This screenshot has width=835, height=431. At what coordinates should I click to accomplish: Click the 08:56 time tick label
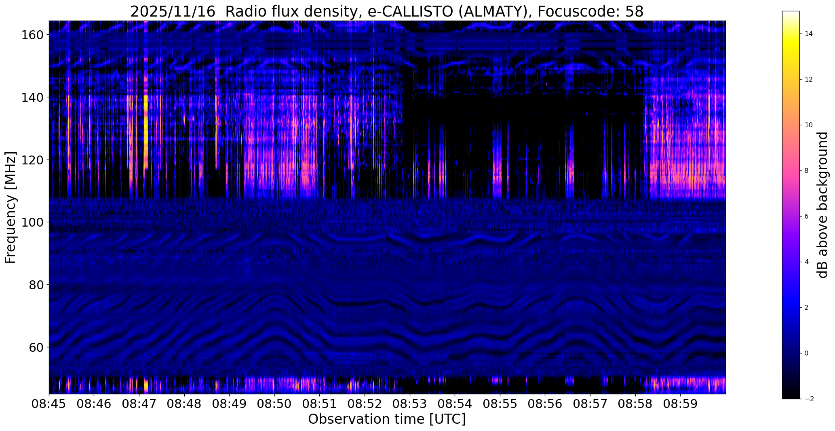point(545,404)
